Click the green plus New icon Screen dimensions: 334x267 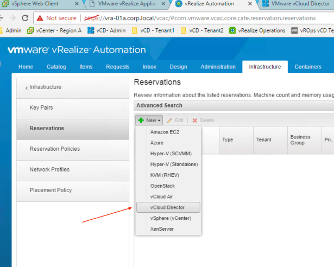point(141,120)
